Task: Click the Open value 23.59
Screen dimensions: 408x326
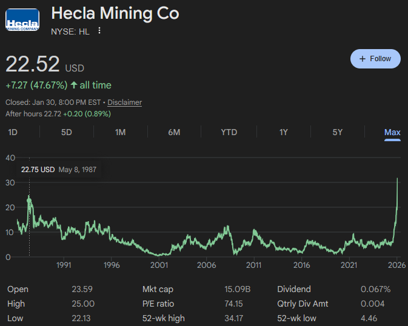Action: tap(82, 289)
